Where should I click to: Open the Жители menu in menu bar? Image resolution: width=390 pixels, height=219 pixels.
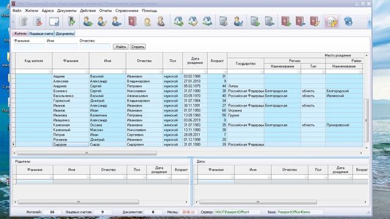click(31, 11)
